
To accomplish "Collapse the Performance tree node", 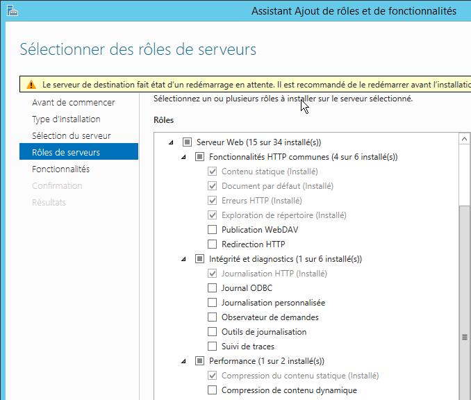I will (x=183, y=361).
